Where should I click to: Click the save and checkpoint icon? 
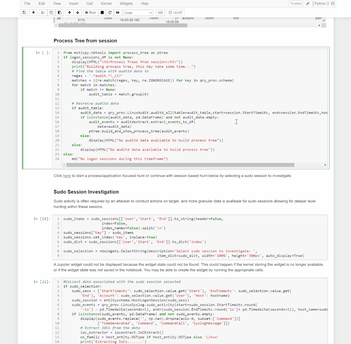(x=24, y=13)
